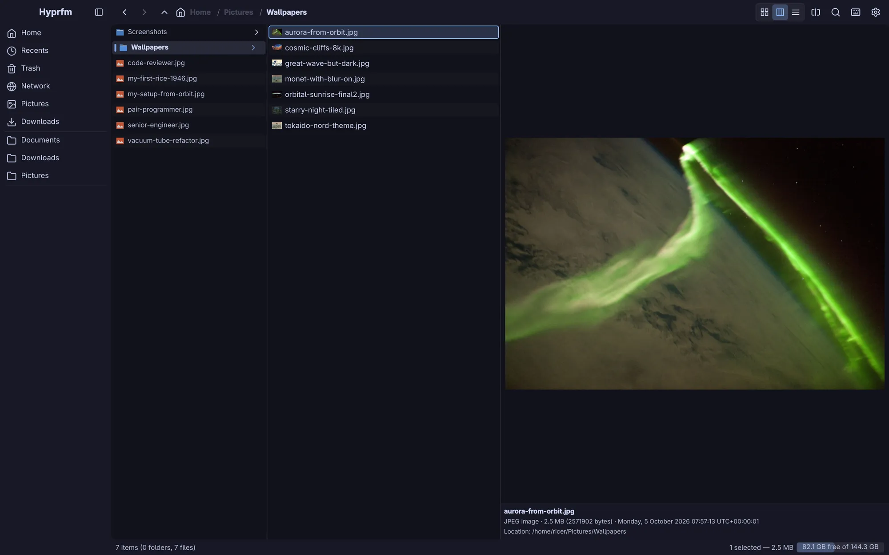The image size is (889, 555).
Task: Click the aurora preview image
Action: coord(695,264)
